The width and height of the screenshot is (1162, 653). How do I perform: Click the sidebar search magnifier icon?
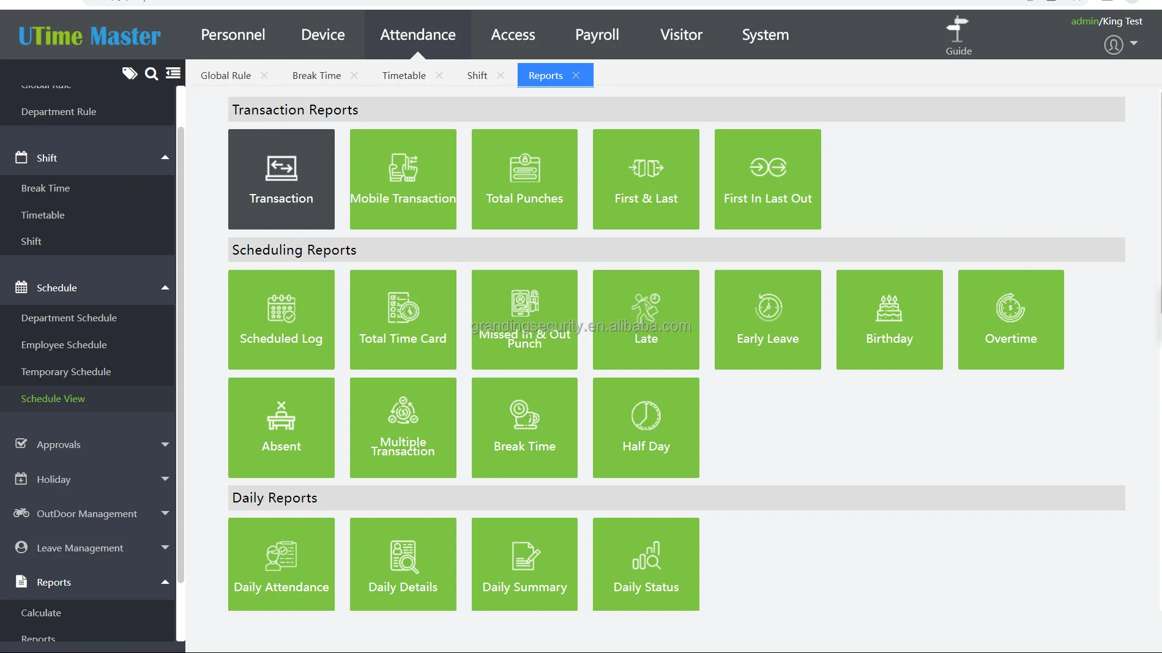click(x=151, y=74)
